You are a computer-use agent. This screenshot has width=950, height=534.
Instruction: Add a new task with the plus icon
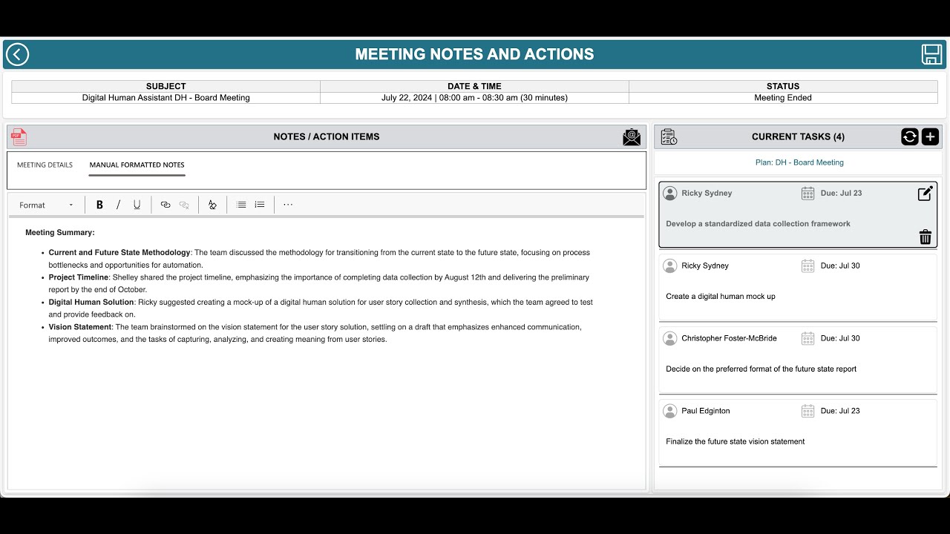(x=930, y=136)
